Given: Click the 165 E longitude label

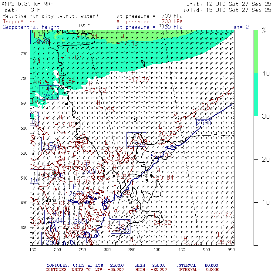Looking at the screenshot, I should coord(84,26).
